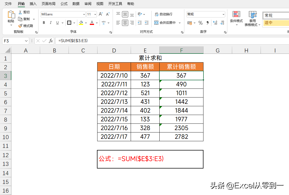Image resolution: width=289 pixels, height=195 pixels.
Task: Toggle Wrap Text (自动换行)
Action: click(163, 14)
